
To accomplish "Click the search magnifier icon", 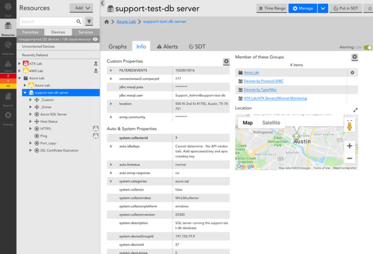I will click(x=79, y=22).
